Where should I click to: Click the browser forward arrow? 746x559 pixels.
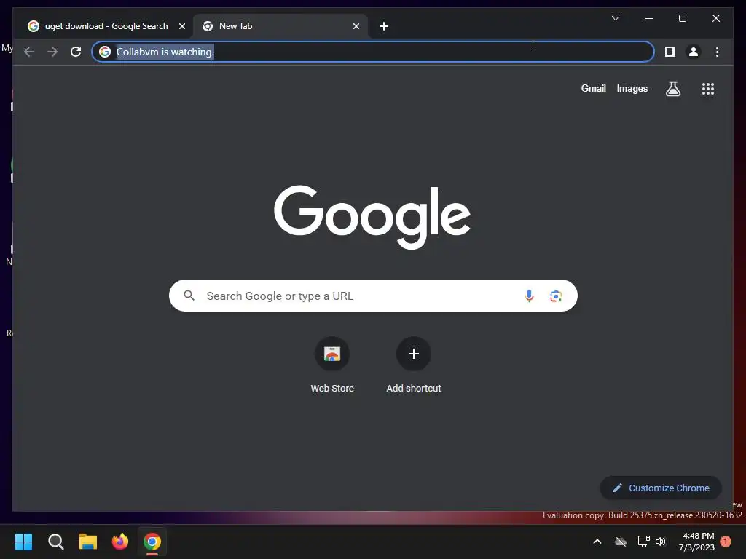[x=52, y=52]
